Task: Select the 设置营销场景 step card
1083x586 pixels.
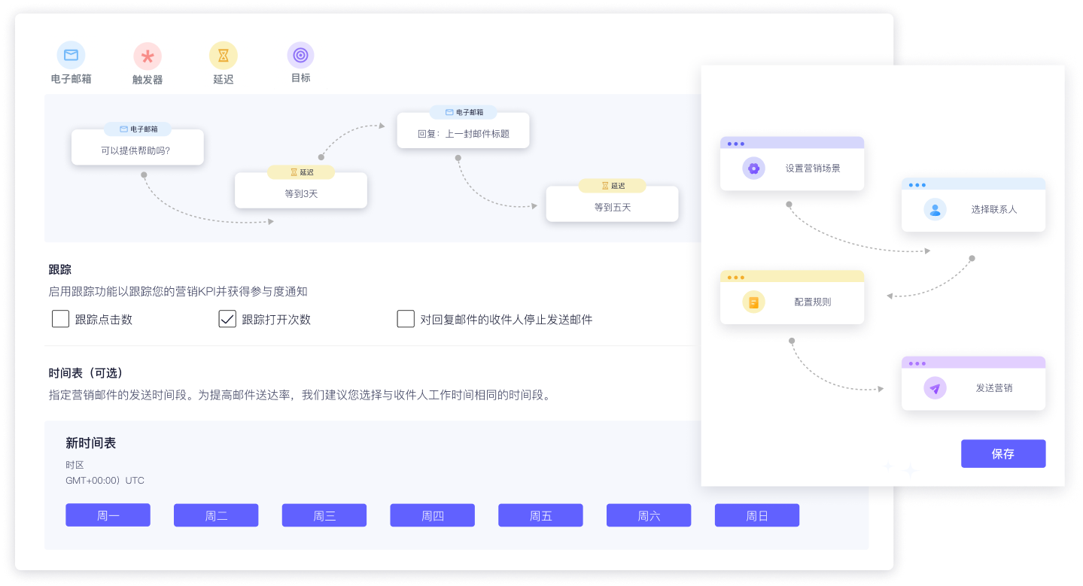Action: (792, 164)
